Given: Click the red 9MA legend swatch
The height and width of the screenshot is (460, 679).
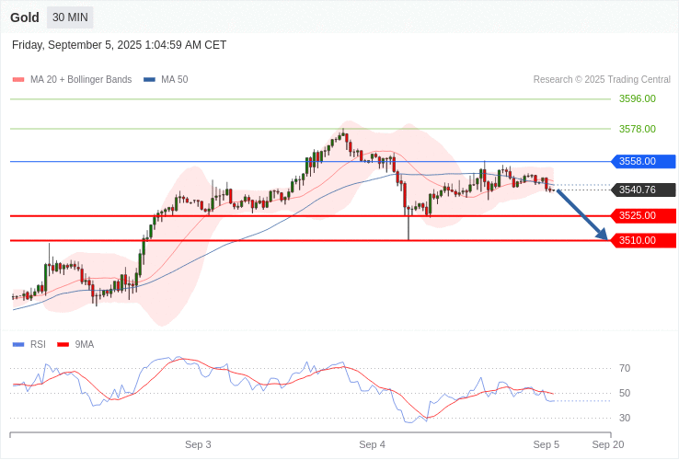Looking at the screenshot, I should pyautogui.click(x=63, y=345).
